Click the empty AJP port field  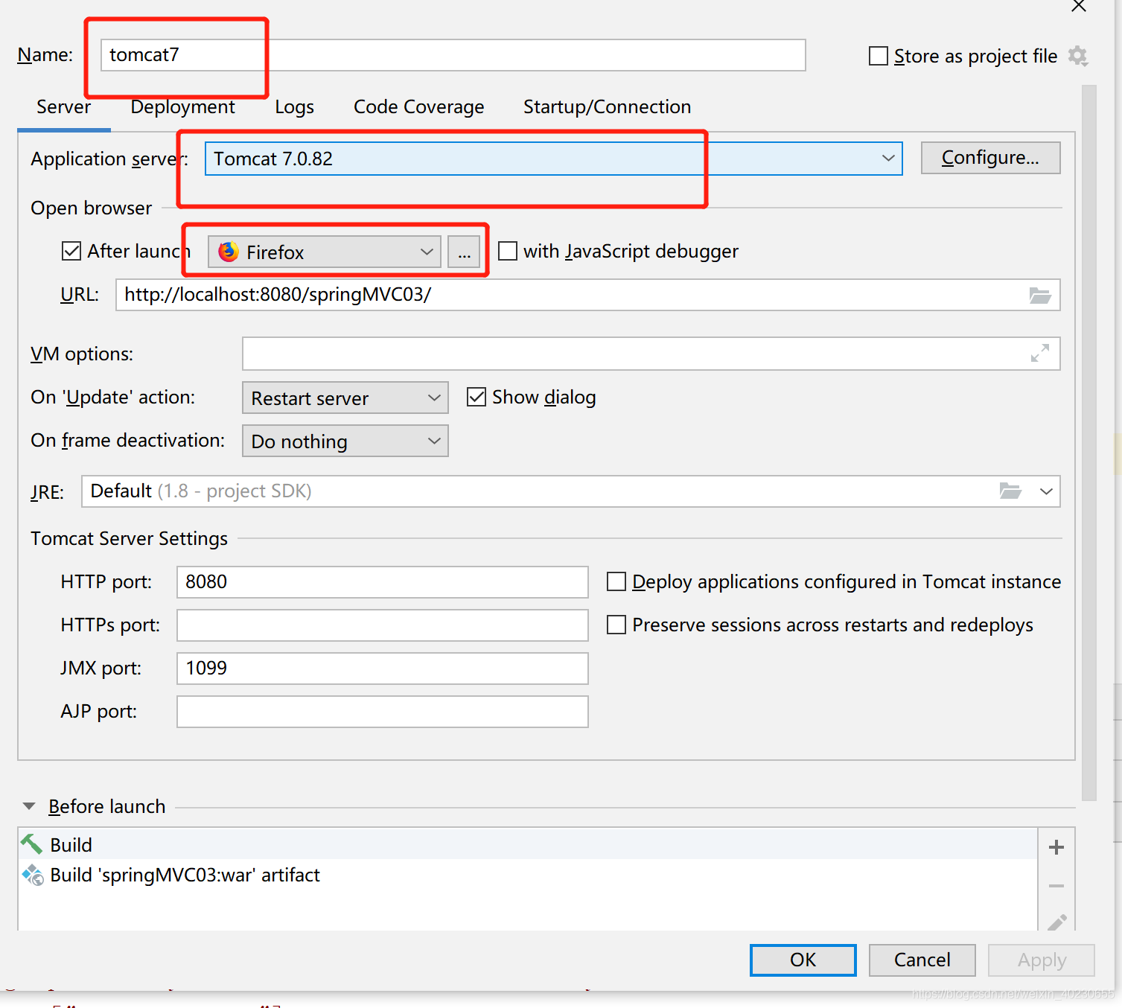click(382, 712)
